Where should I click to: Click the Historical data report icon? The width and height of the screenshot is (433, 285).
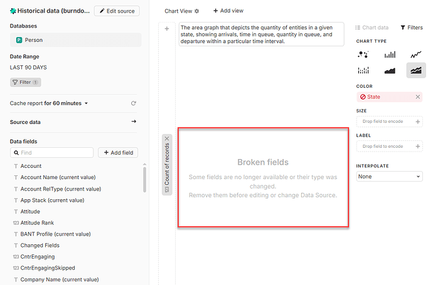click(x=13, y=11)
